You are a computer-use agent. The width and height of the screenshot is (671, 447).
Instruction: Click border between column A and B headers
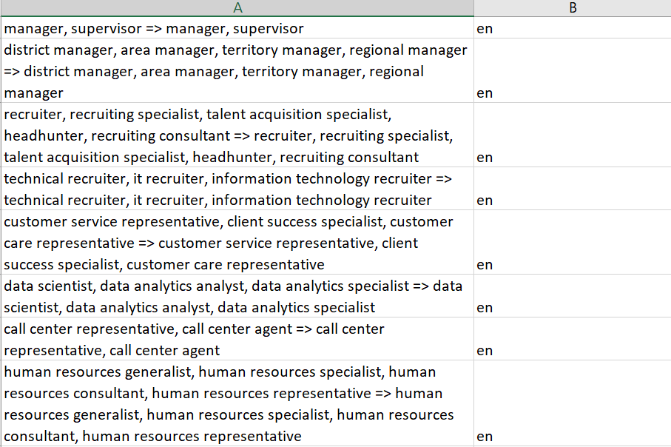coord(473,7)
